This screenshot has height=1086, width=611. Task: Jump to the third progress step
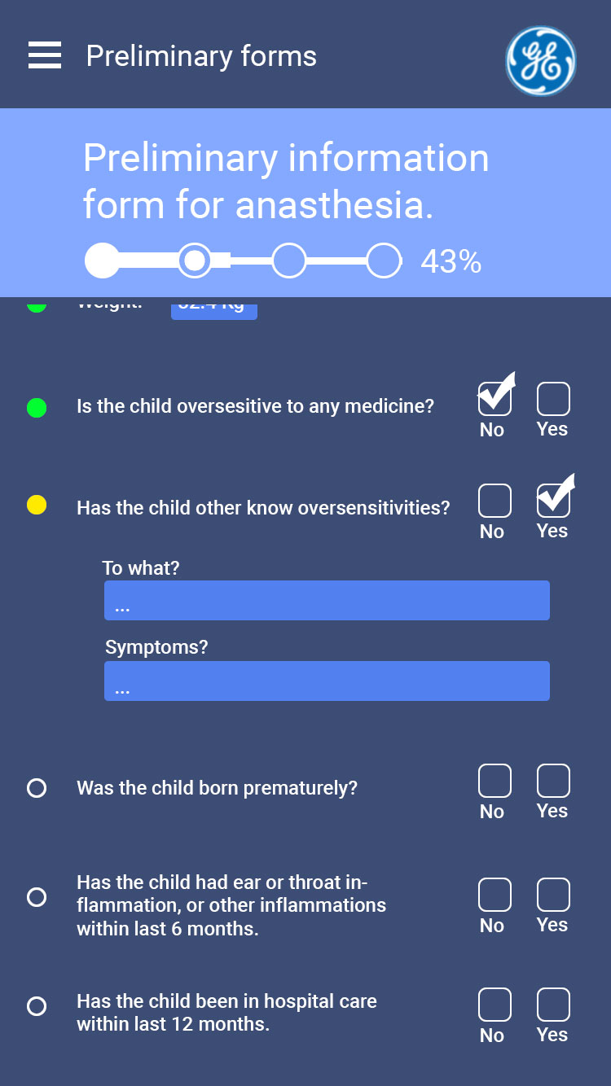coord(288,261)
